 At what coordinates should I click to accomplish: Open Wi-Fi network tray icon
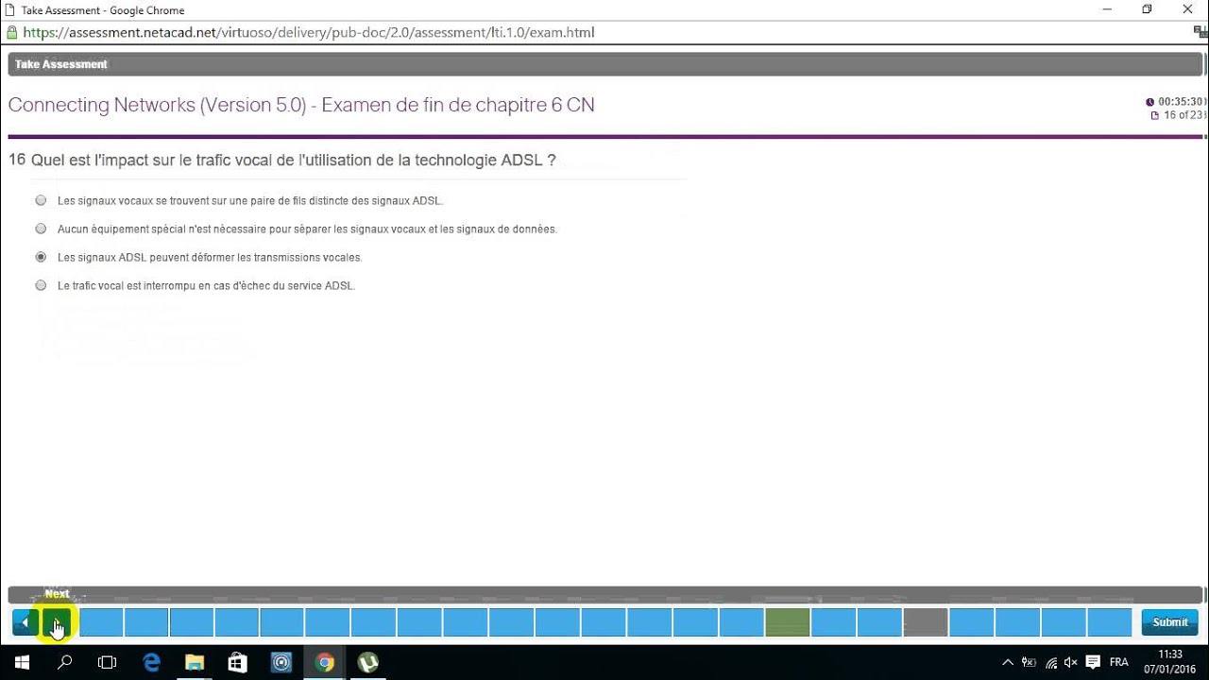point(1051,662)
